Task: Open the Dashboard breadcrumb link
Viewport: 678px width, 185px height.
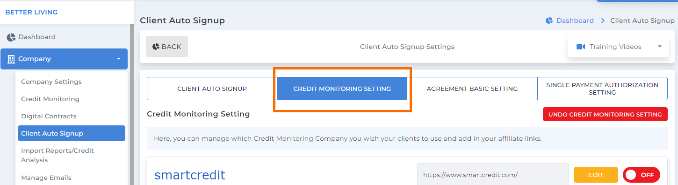Action: pos(575,21)
